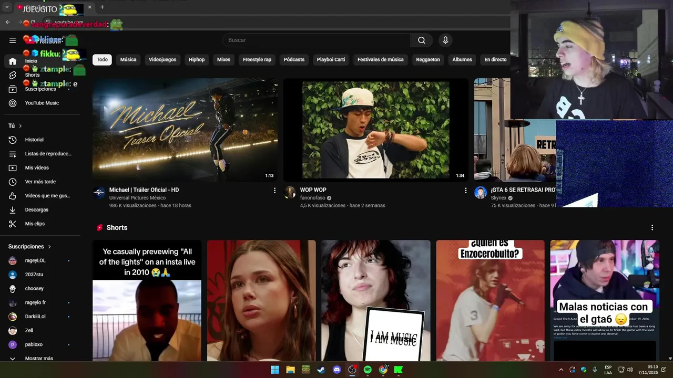Open system volume control in tray
Screen dimensions: 673x378
tap(629, 370)
